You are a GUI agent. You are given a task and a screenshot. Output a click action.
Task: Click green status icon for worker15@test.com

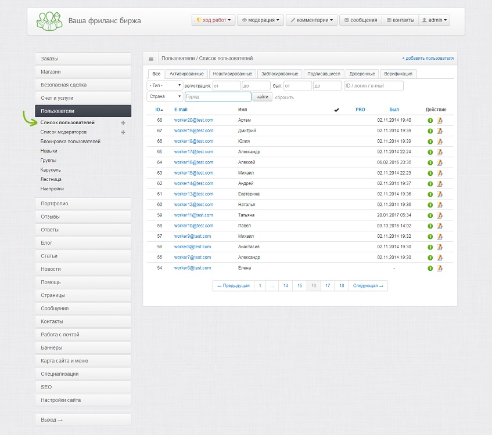pos(430,173)
